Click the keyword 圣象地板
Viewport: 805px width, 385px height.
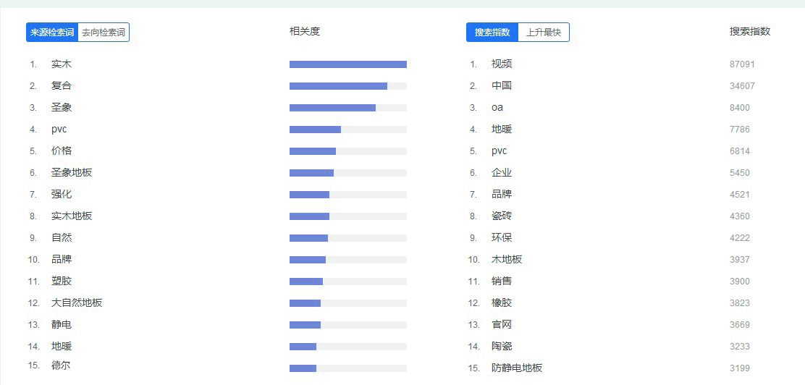click(72, 173)
